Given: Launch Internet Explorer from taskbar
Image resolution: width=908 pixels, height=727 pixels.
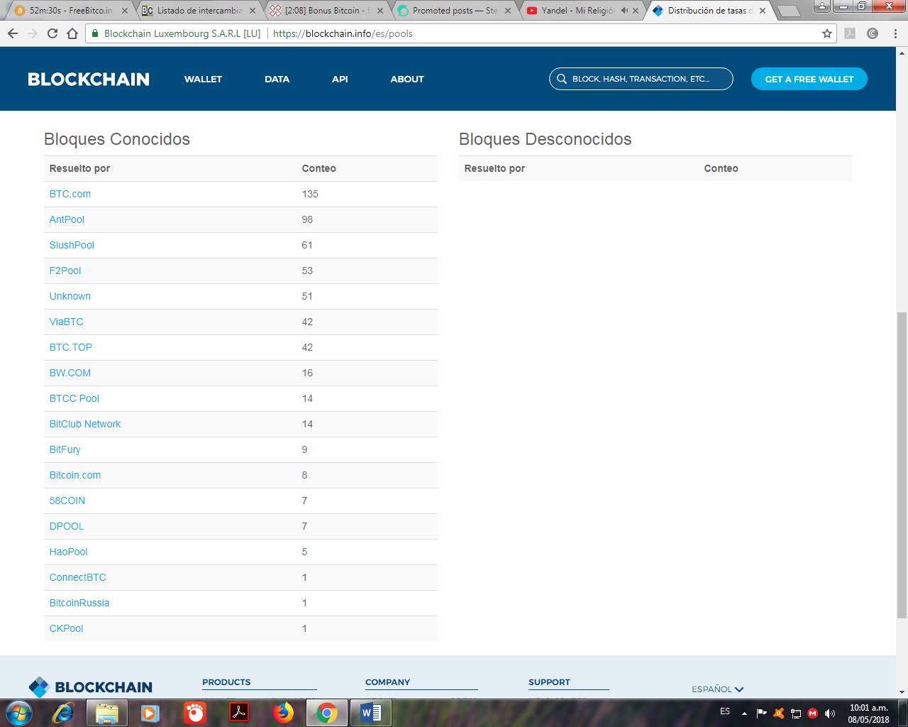Looking at the screenshot, I should click(x=63, y=712).
